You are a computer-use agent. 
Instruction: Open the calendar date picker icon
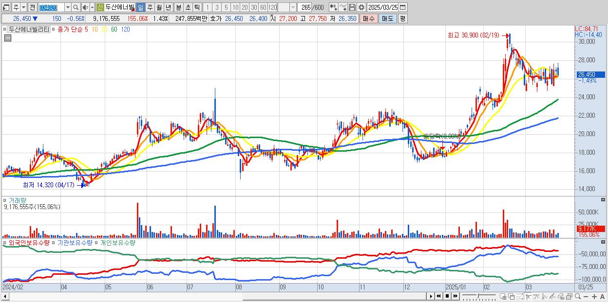click(403, 7)
